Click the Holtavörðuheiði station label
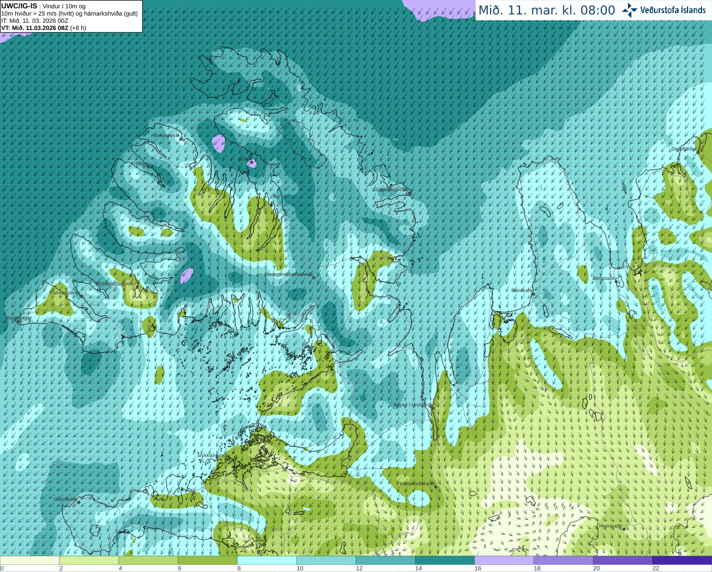This screenshot has height=572, width=712. click(417, 484)
